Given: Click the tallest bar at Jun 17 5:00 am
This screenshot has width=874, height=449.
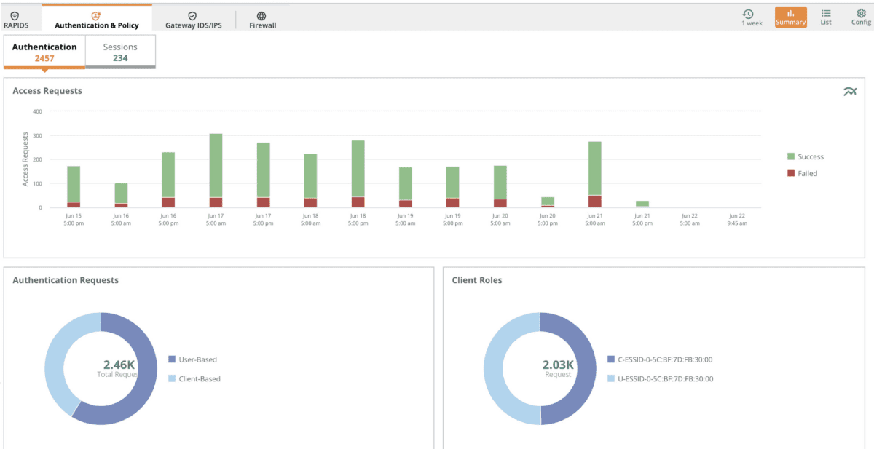Looking at the screenshot, I should 216,166.
